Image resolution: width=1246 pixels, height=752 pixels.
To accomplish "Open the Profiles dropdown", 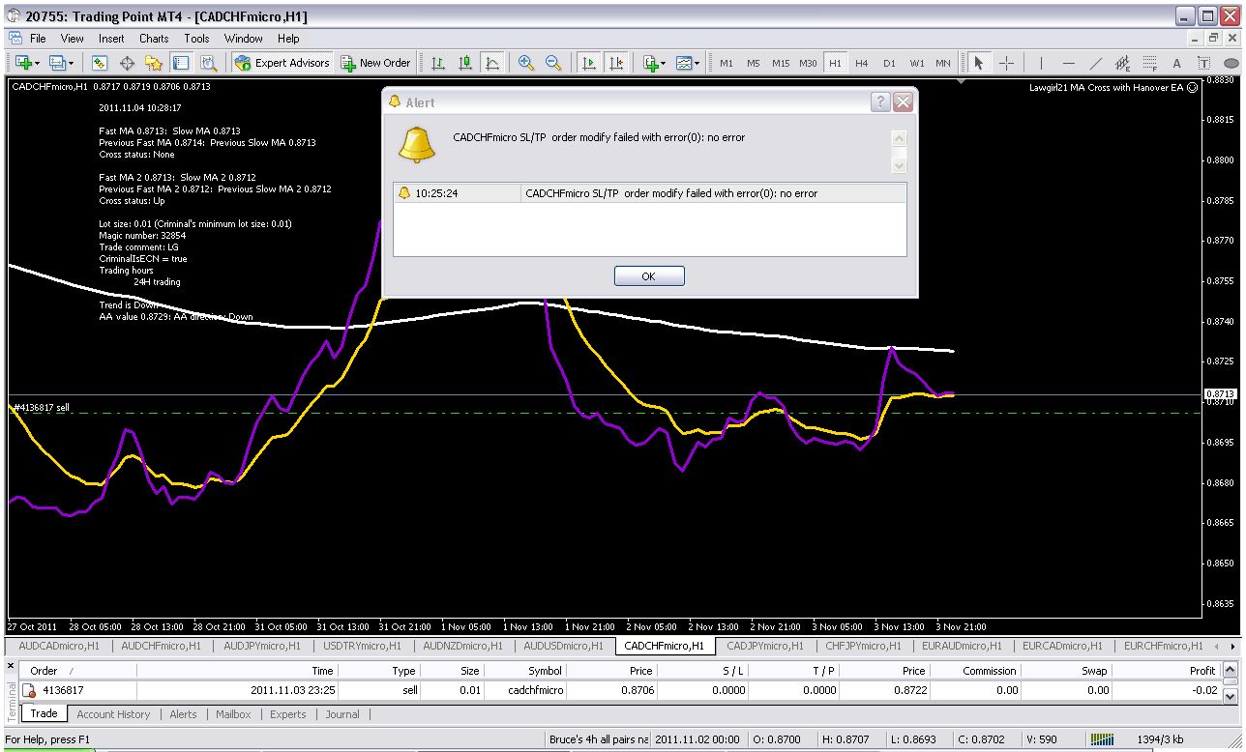I will click(x=61, y=63).
